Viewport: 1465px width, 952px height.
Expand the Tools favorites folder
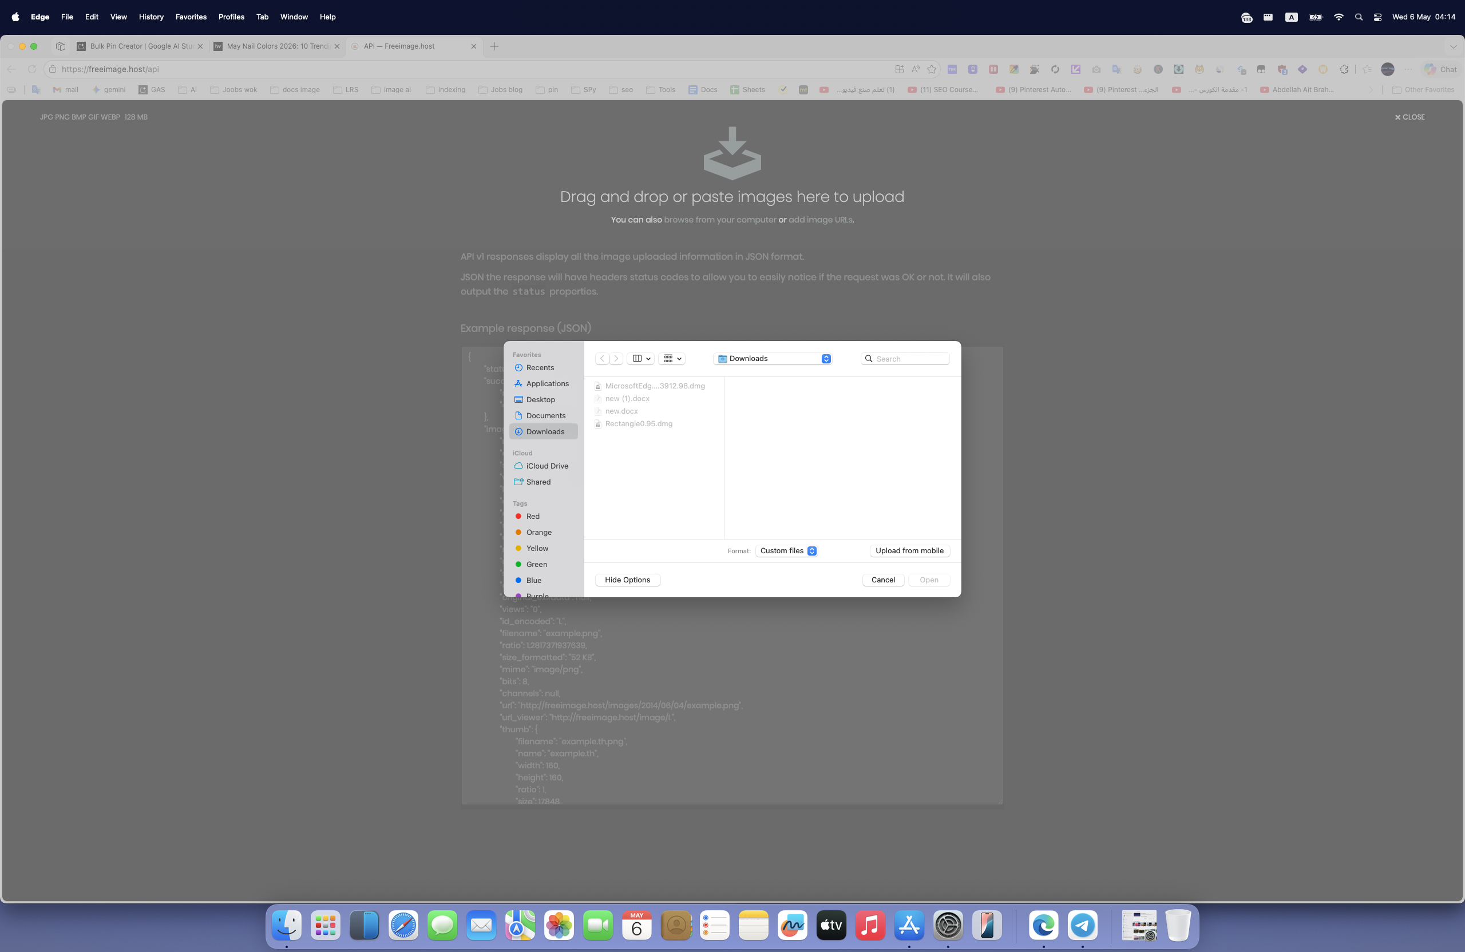(x=660, y=89)
